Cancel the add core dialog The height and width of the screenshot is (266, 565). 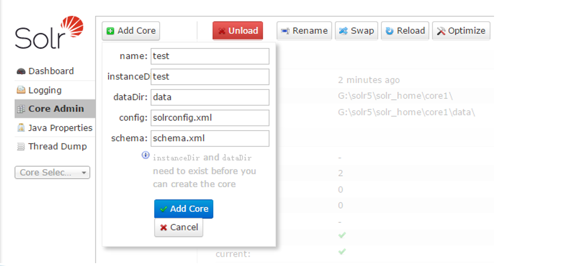click(x=178, y=228)
